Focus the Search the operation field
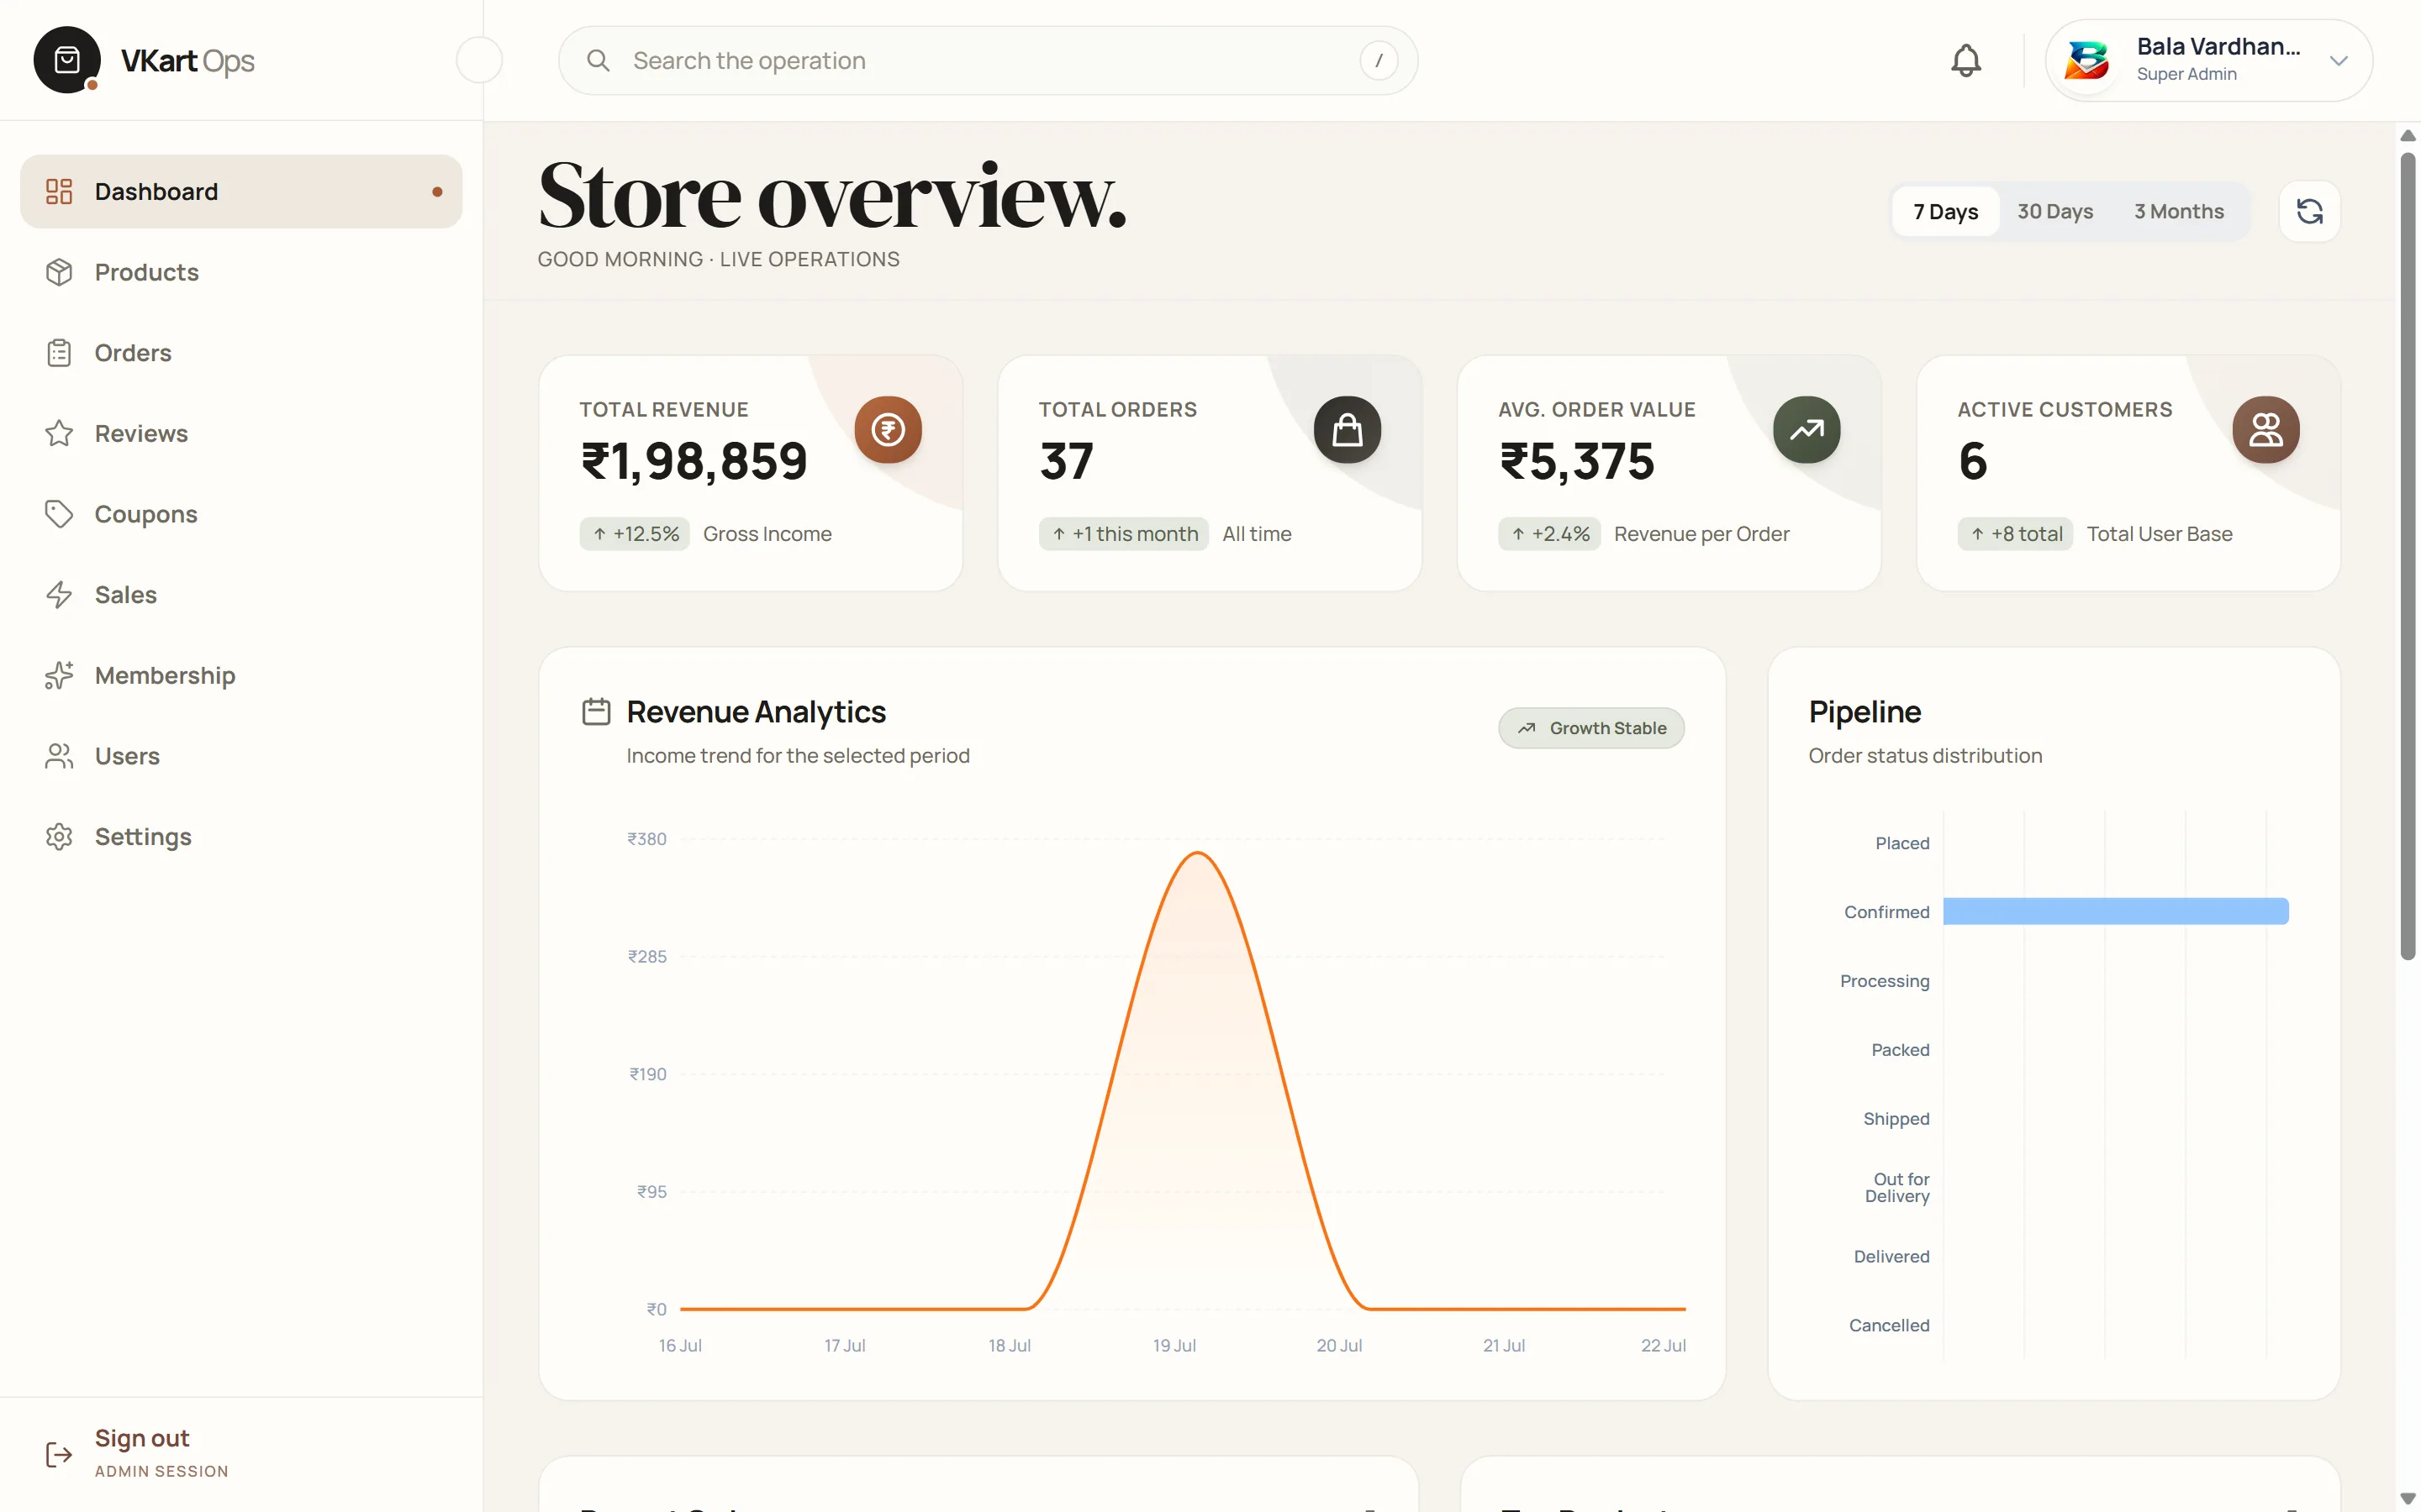 pyautogui.click(x=988, y=60)
